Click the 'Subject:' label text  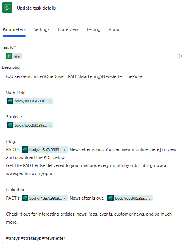coord(14,117)
